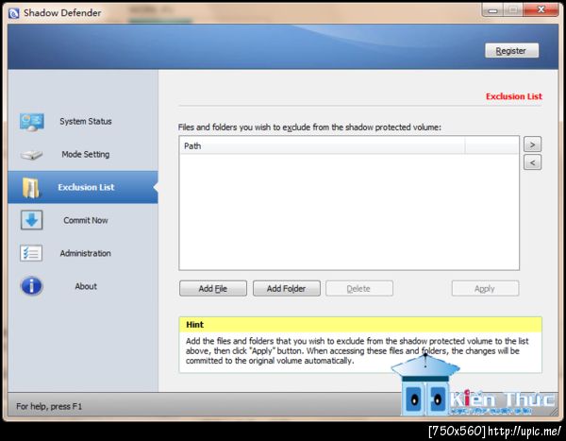
Task: Click the 'For help, press F1' status text
Action: (49, 406)
